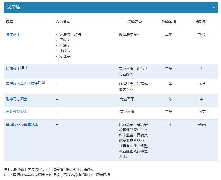Click the [注2] superscript beside 国际经济与商法硕士
The image size is (221, 180).
(42, 83)
